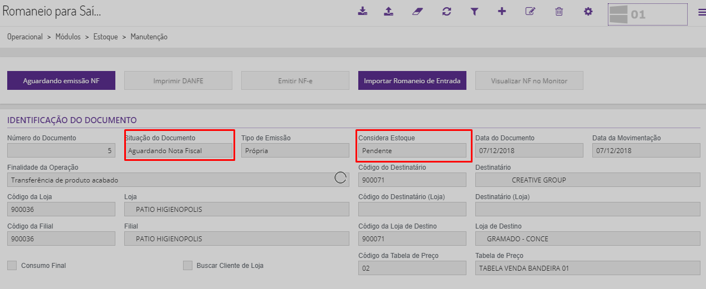This screenshot has height=289, width=706.
Task: Open the filter funnel icon
Action: [474, 11]
